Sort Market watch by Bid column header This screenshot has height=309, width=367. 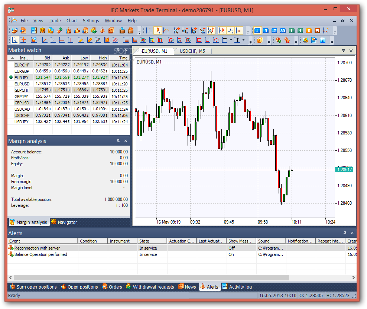(43, 58)
